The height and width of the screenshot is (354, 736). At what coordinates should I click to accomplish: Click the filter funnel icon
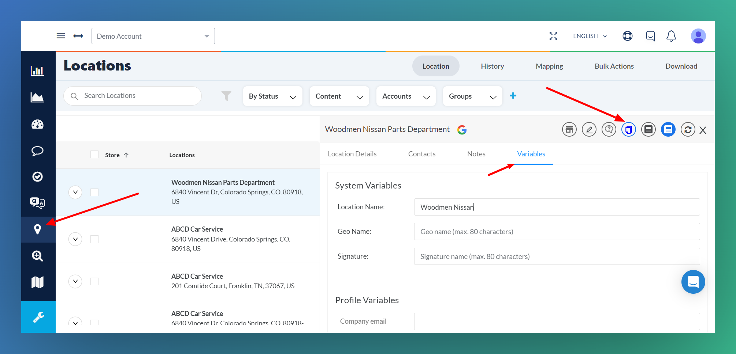click(x=226, y=96)
